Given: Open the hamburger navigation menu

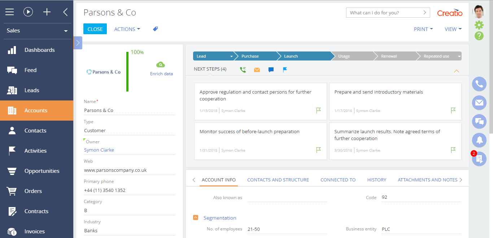Looking at the screenshot, I should pos(9,12).
